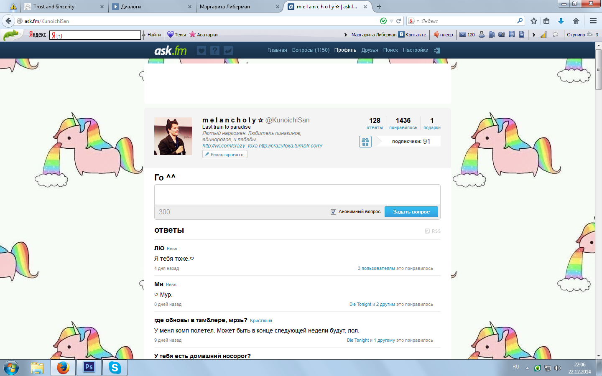
Task: Open Кристюша asker profile link
Action: tap(261, 321)
